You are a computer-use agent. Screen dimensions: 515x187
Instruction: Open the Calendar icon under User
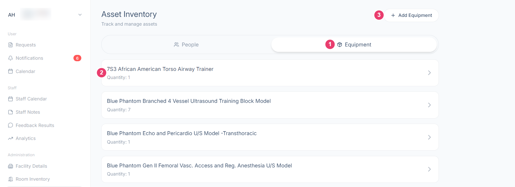pos(11,71)
